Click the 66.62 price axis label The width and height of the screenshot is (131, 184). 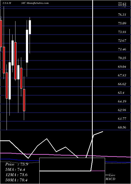(x=122, y=84)
